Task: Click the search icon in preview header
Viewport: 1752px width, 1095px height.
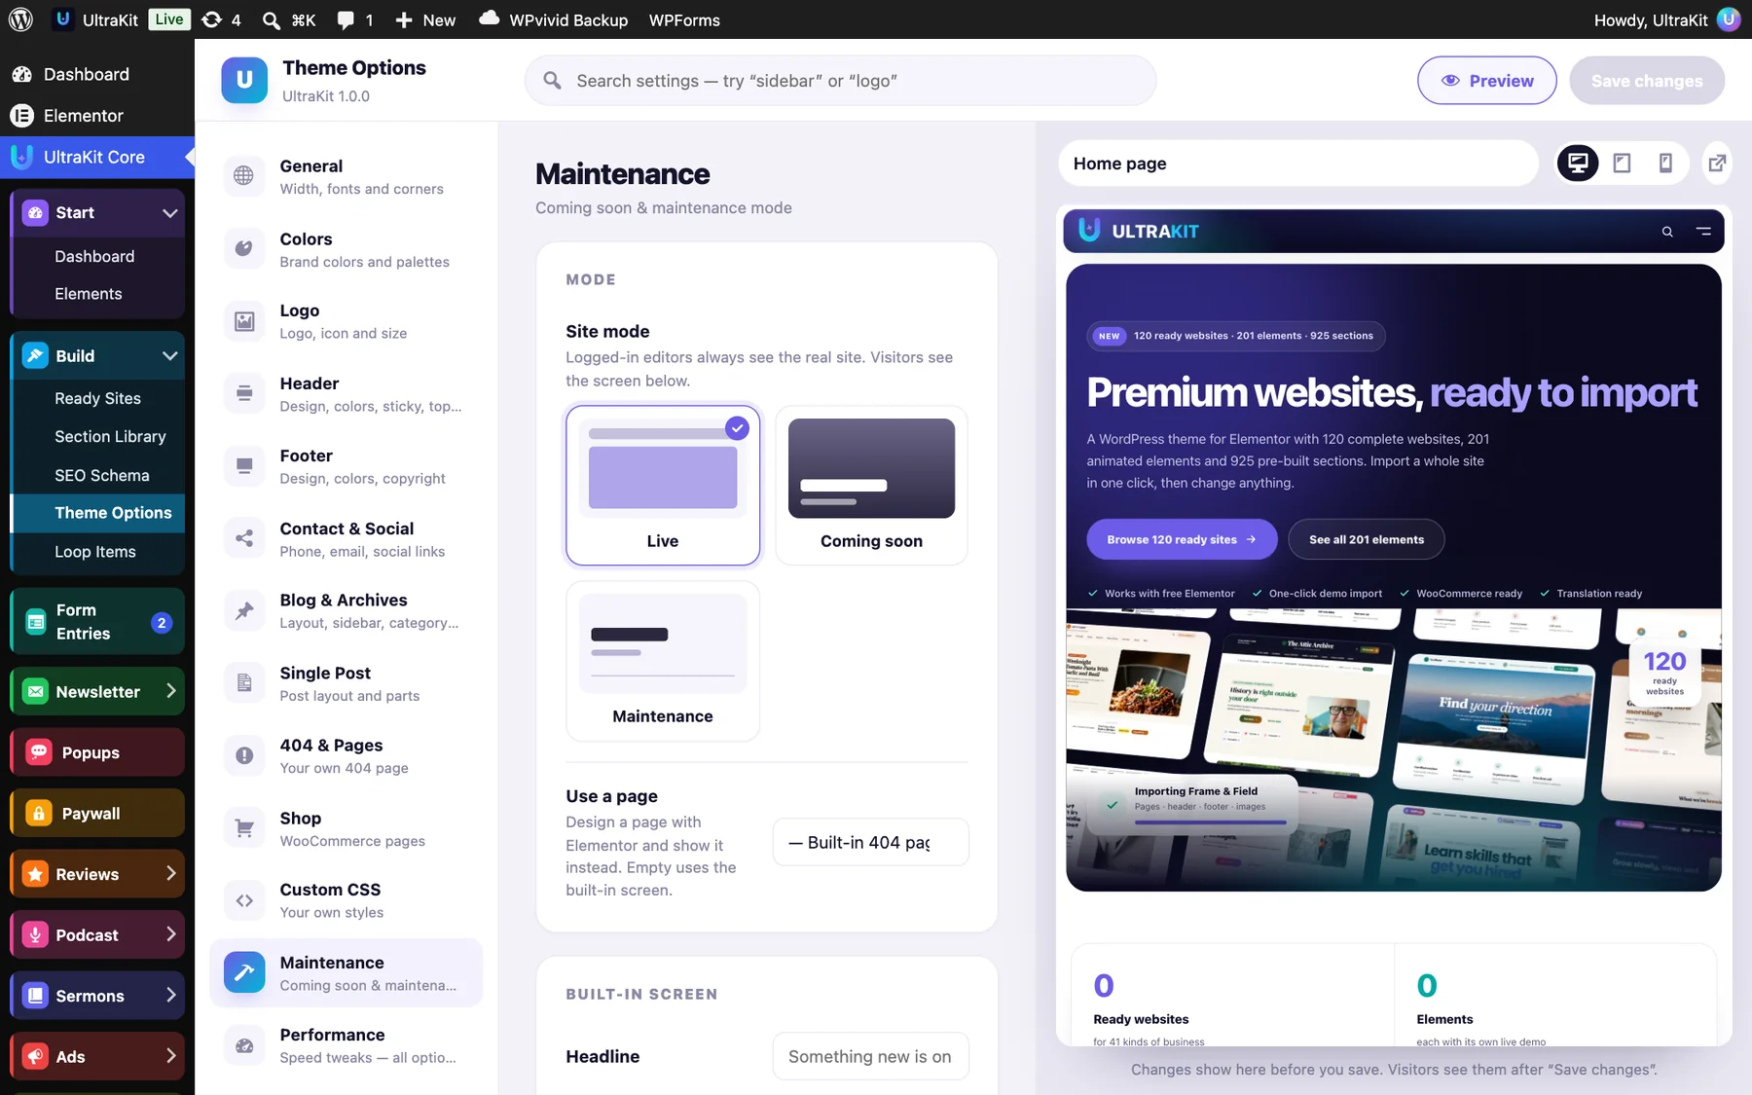Action: coord(1667,232)
